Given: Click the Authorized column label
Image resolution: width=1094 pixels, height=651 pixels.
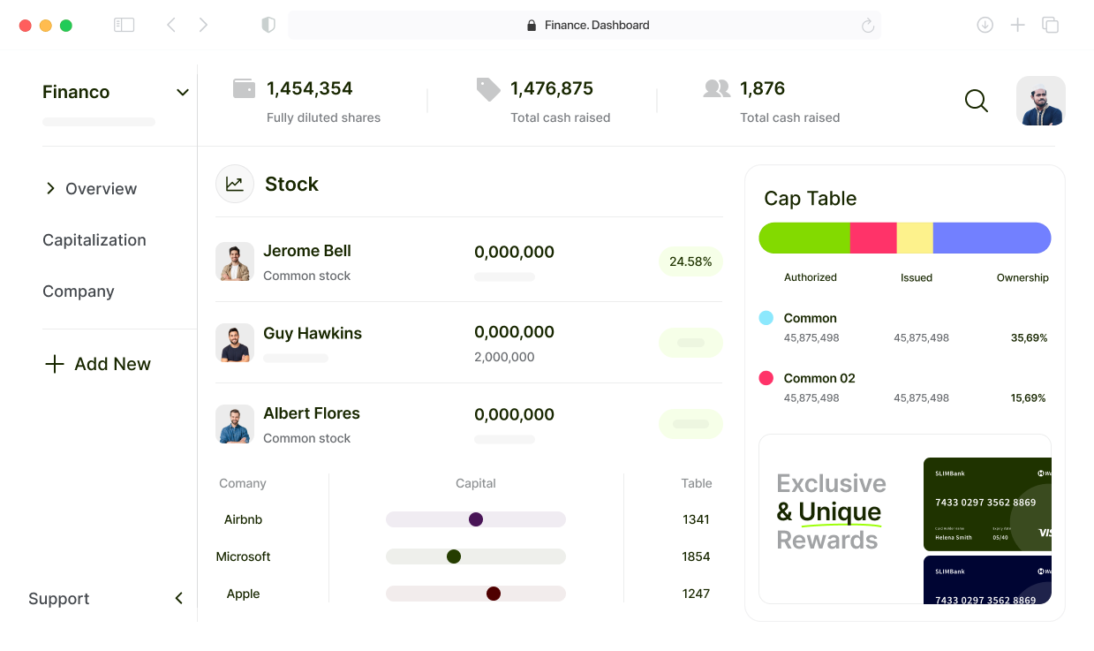Looking at the screenshot, I should (x=811, y=277).
